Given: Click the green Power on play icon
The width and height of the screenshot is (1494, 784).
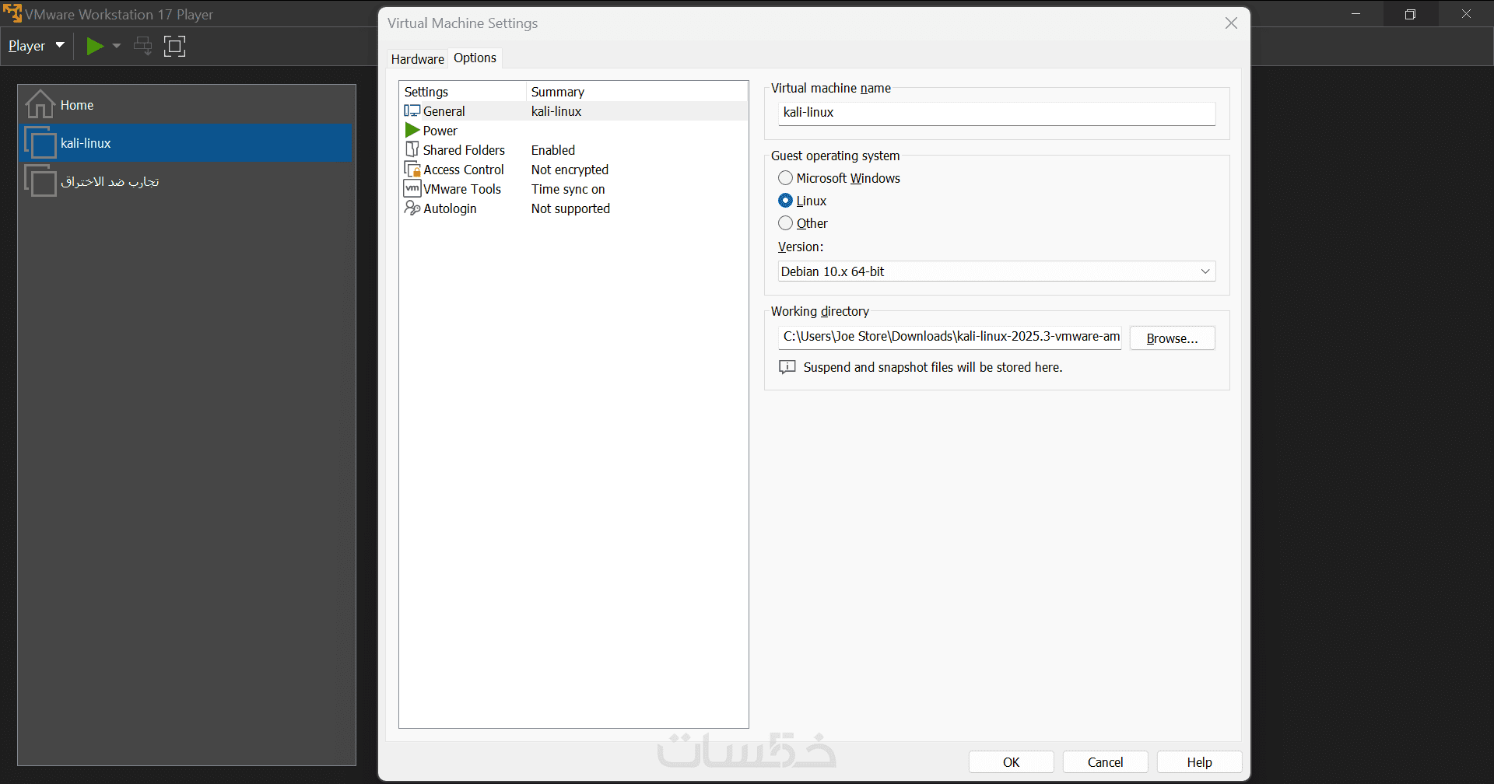Looking at the screenshot, I should pos(94,47).
